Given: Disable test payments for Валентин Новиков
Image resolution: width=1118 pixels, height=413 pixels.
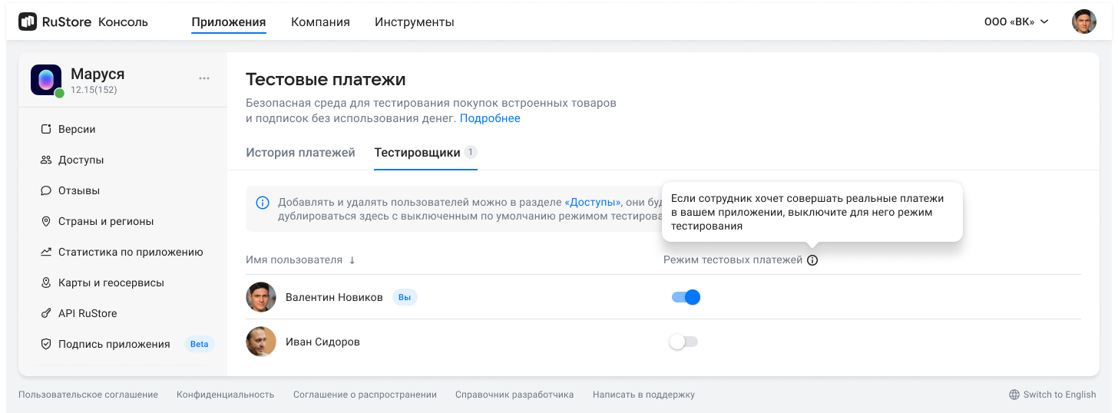Looking at the screenshot, I should click(686, 297).
